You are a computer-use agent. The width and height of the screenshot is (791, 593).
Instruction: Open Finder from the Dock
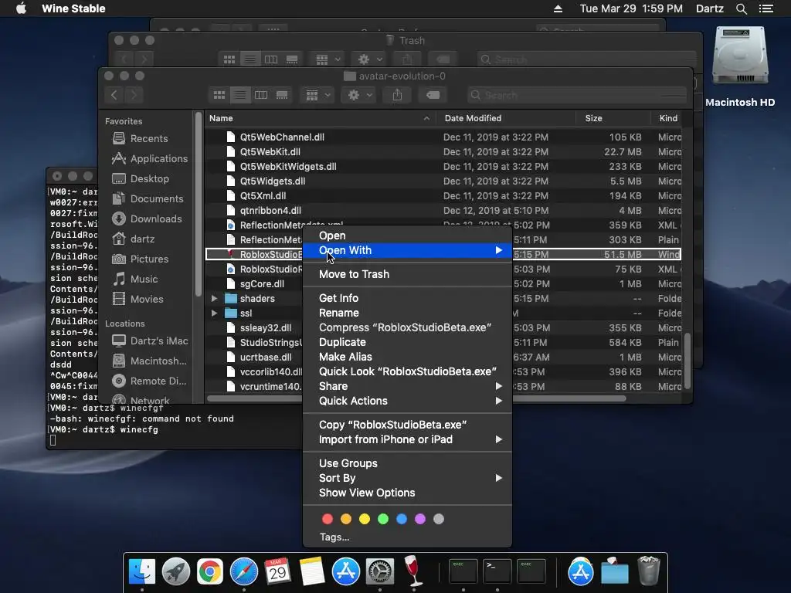tap(142, 571)
